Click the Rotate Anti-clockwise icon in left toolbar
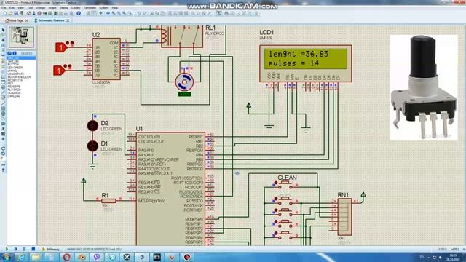This screenshot has width=466, height=262. (x=3, y=154)
